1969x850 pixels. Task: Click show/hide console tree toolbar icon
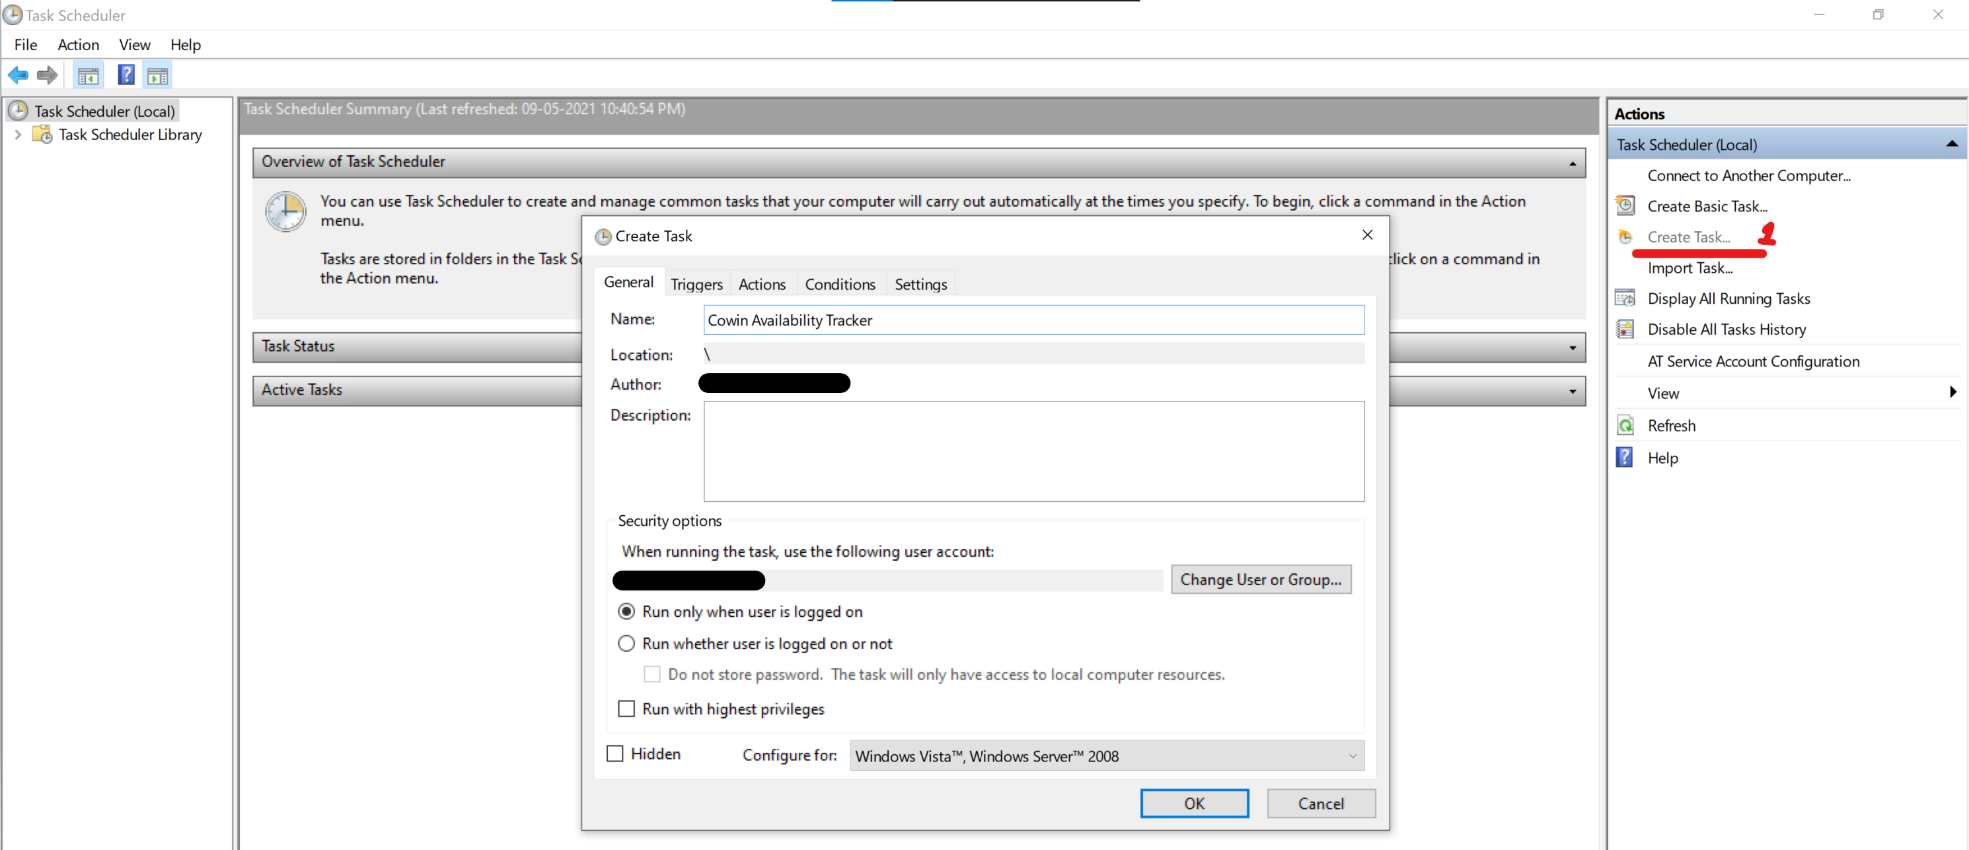click(88, 75)
